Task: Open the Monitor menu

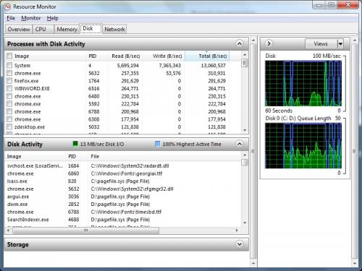Action: click(31, 18)
